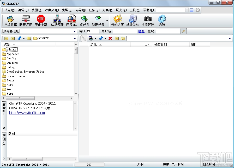Click the local pane edit-folder icon

pos(13,38)
